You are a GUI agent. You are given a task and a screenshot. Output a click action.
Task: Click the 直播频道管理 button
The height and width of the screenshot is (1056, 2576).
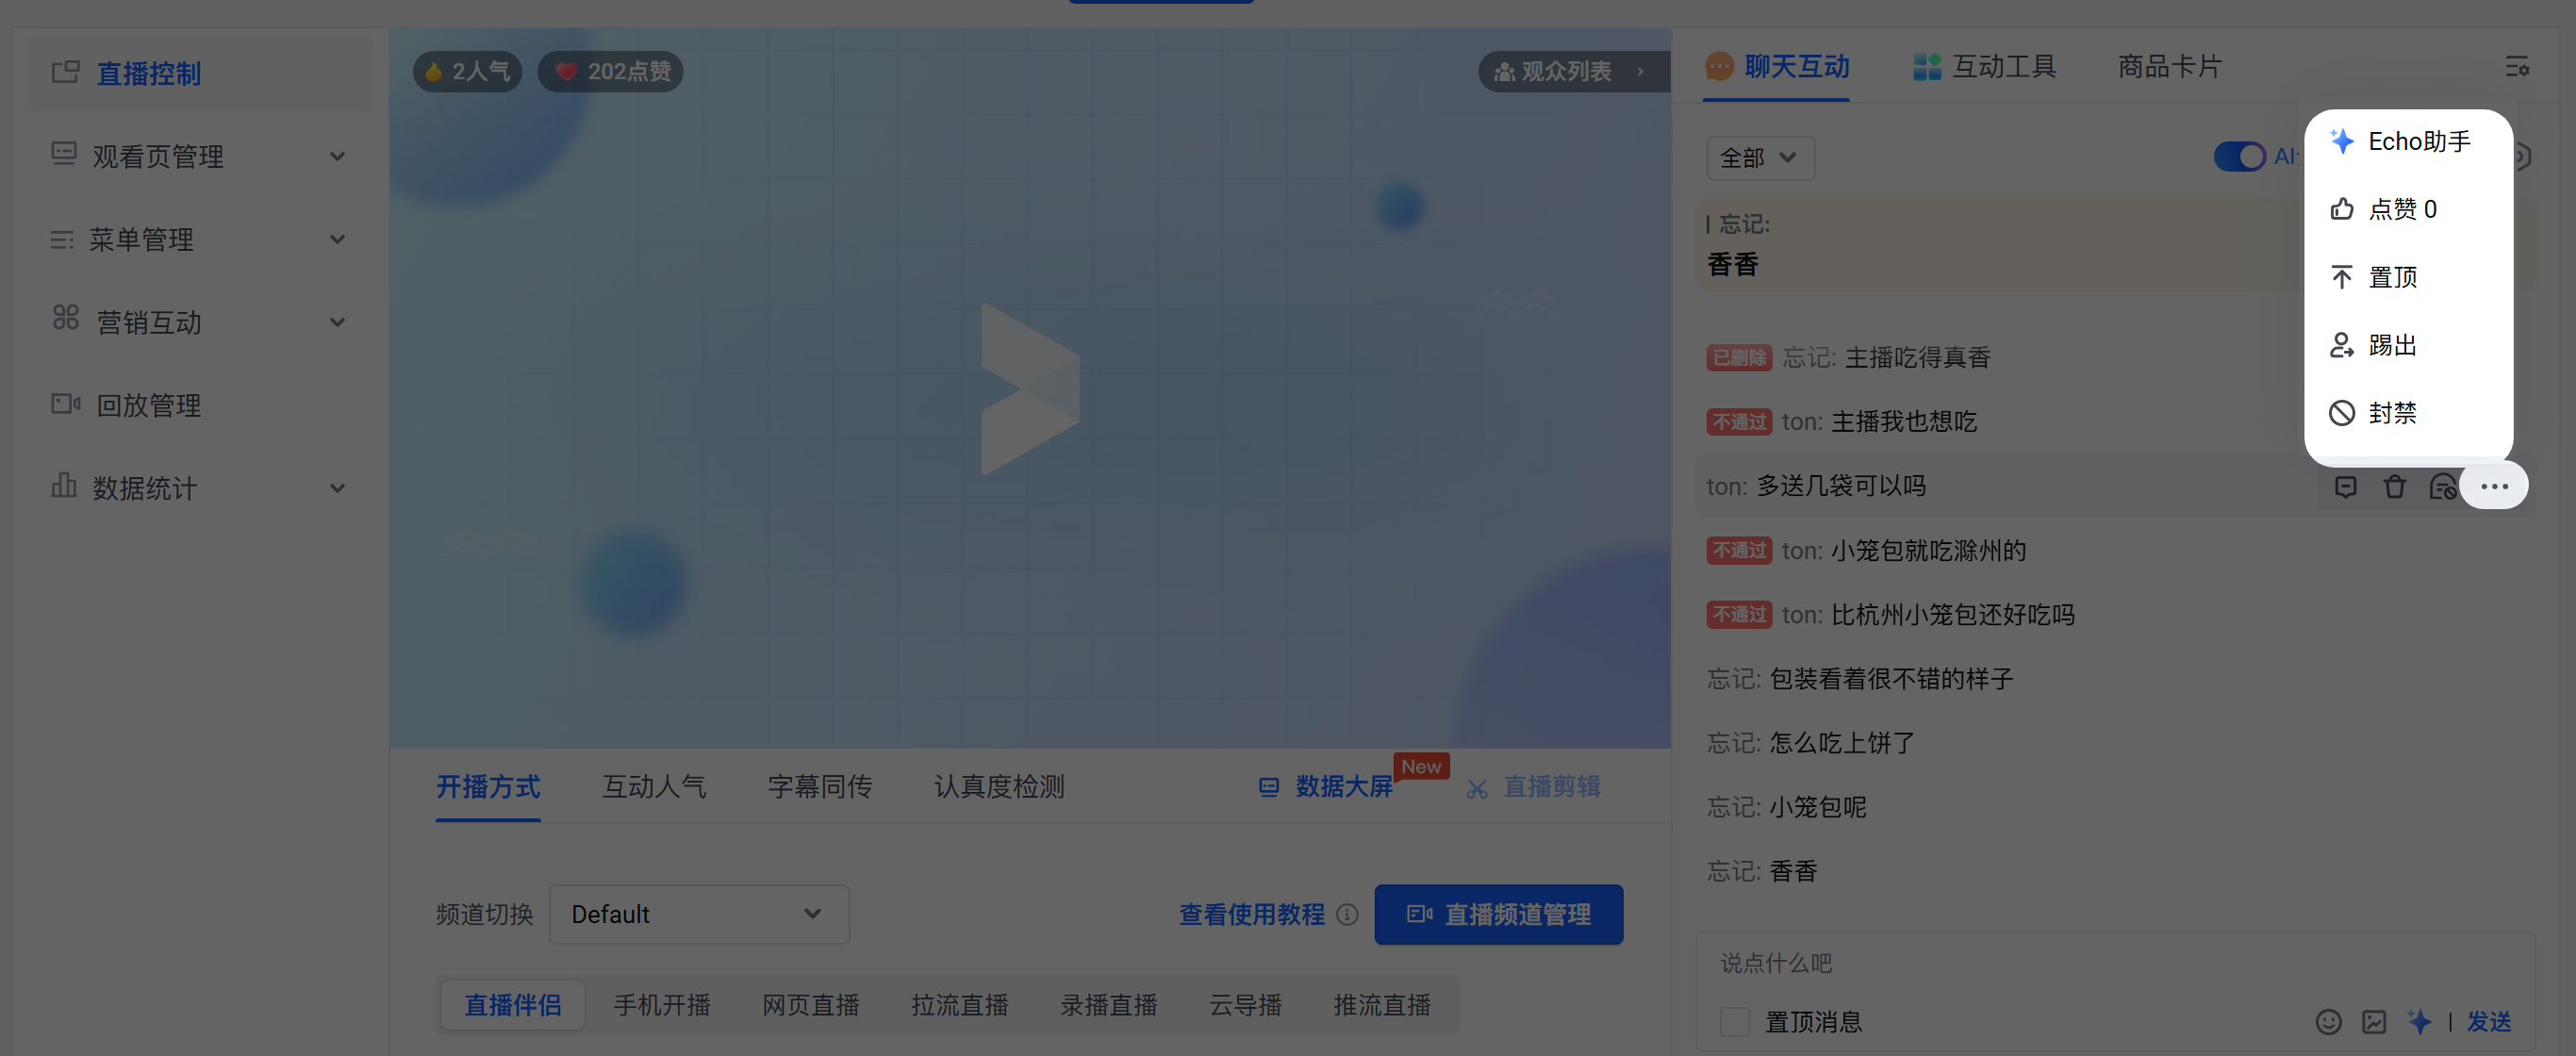pyautogui.click(x=1498, y=914)
